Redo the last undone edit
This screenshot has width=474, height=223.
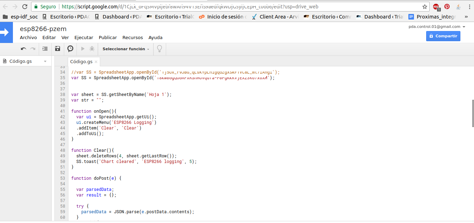[32, 49]
